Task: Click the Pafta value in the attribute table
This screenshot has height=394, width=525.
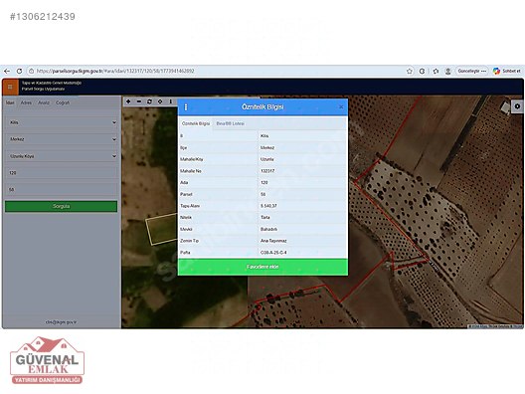Action: pos(273,253)
